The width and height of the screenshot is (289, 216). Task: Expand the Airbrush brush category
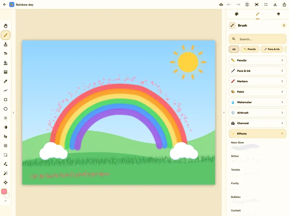[258, 113]
